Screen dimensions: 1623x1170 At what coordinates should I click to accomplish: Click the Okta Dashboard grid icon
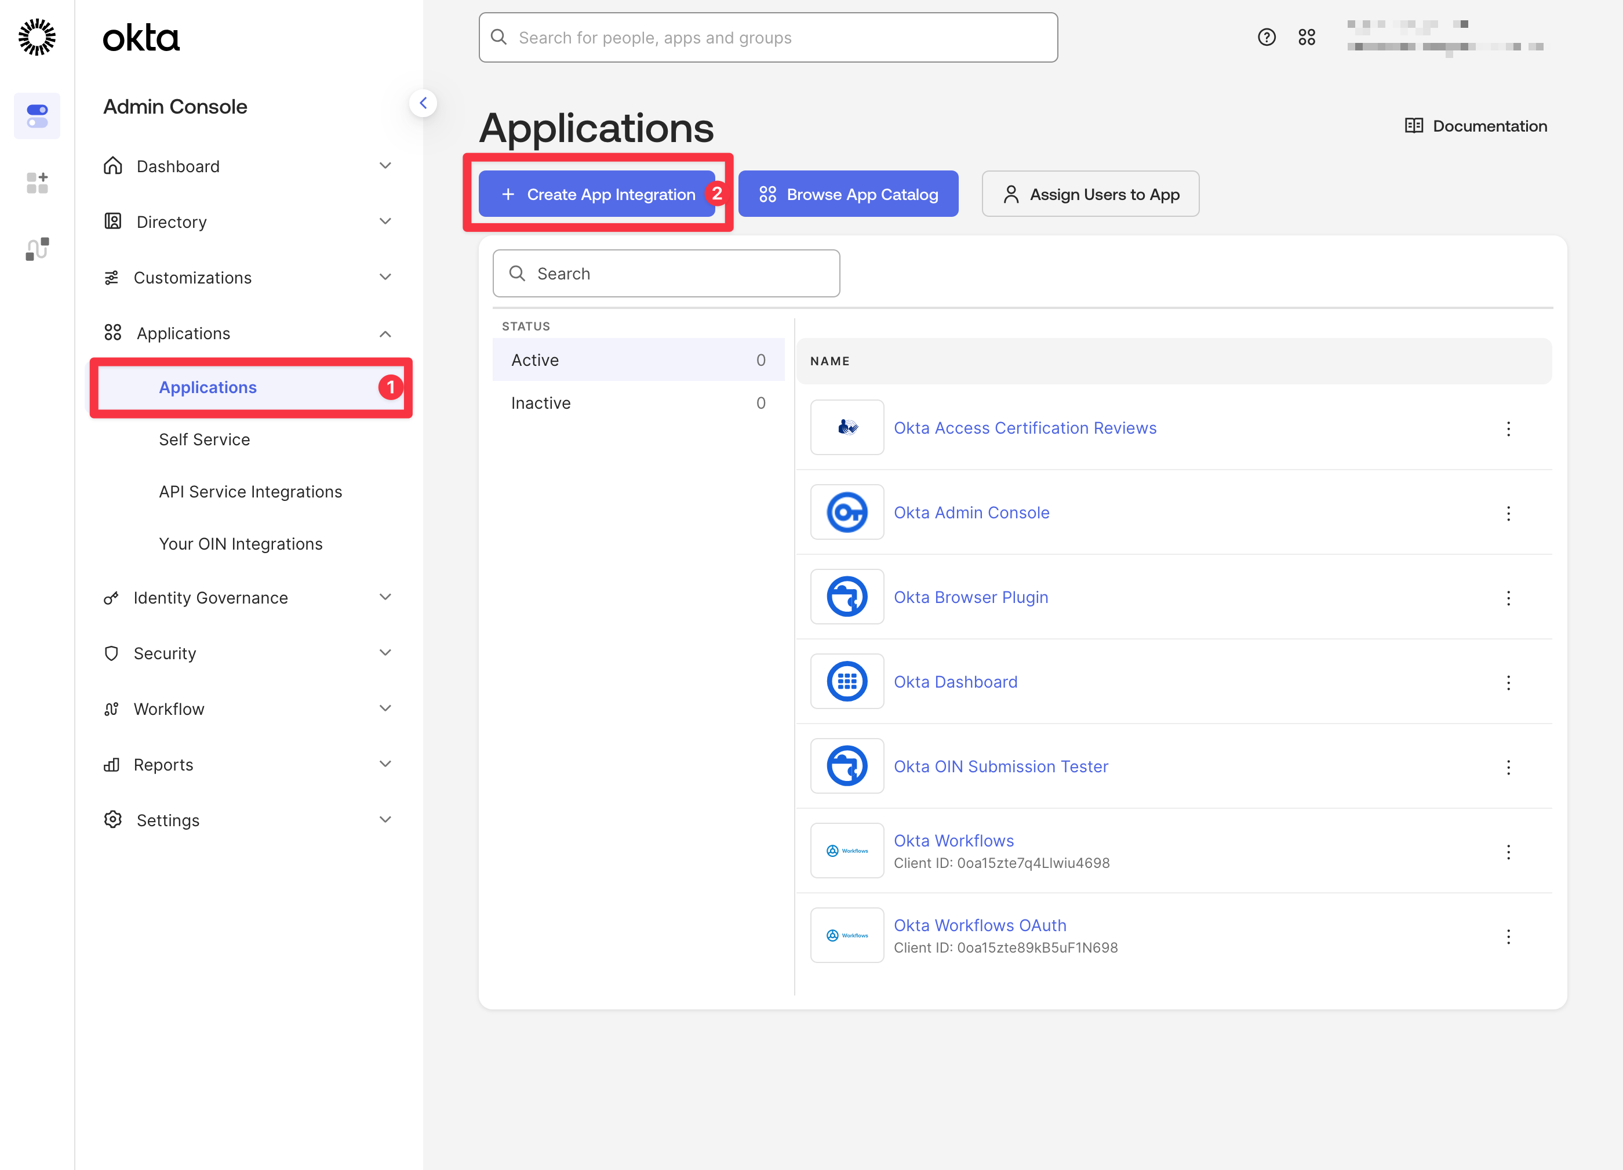[847, 681]
